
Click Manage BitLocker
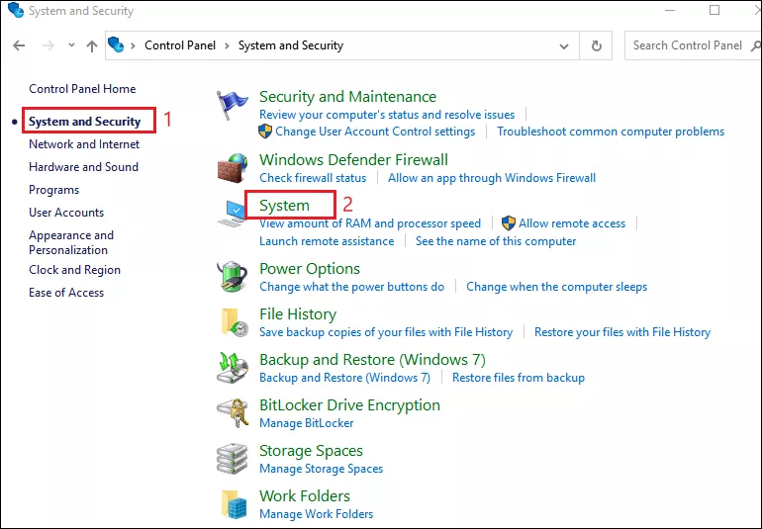[307, 423]
